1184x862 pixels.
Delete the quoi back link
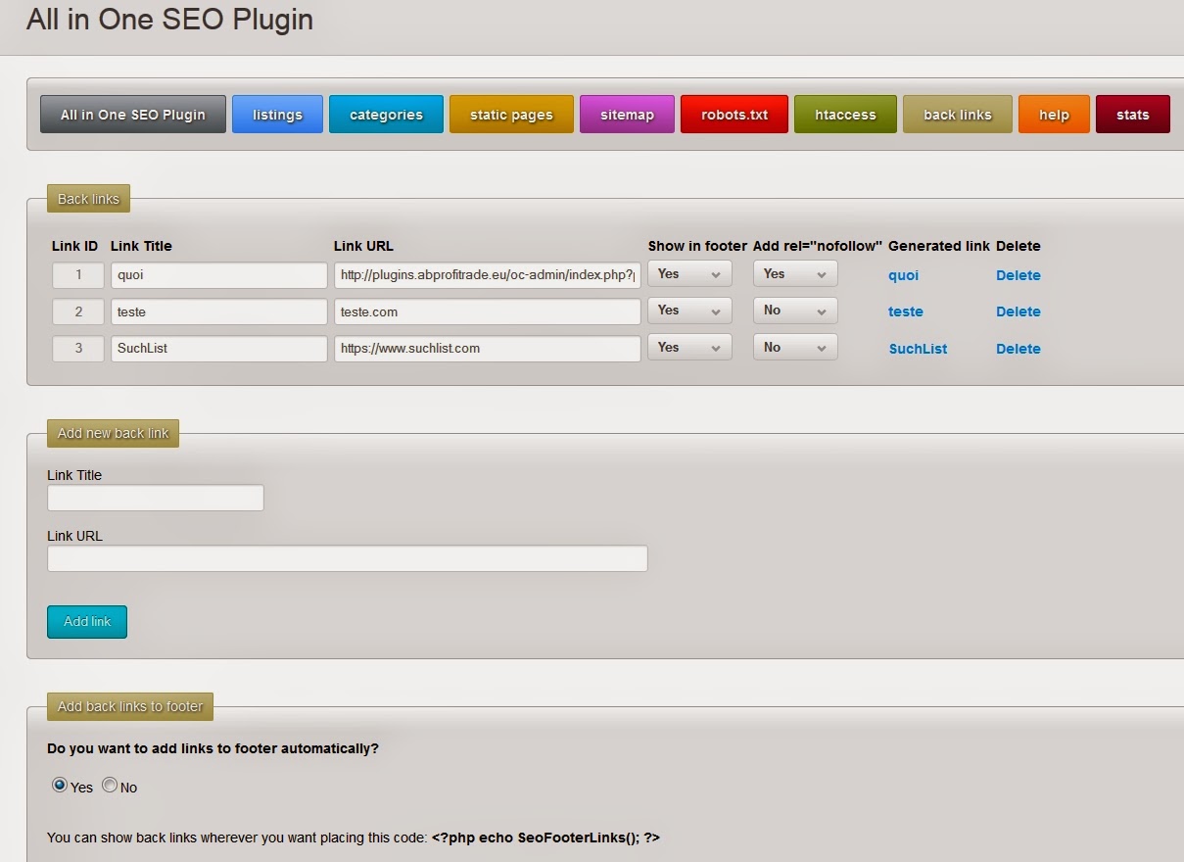coord(1018,275)
